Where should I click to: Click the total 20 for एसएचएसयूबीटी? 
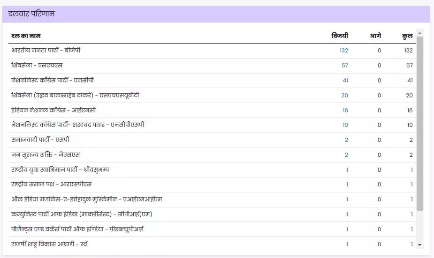[409, 96]
